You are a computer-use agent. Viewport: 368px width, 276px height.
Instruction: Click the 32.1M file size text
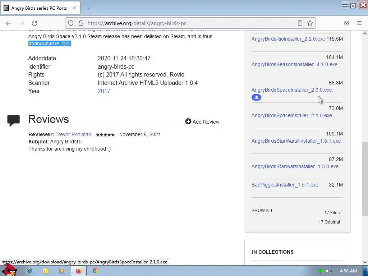[336, 185]
